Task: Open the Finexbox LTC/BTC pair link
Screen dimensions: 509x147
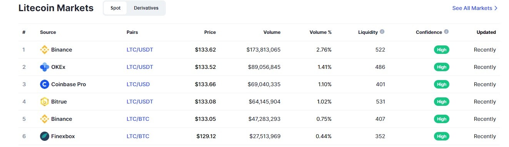Action: click(138, 136)
